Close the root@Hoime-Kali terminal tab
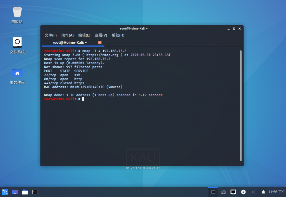Image resolution: width=286 pixels, height=197 pixels. click(x=100, y=42)
